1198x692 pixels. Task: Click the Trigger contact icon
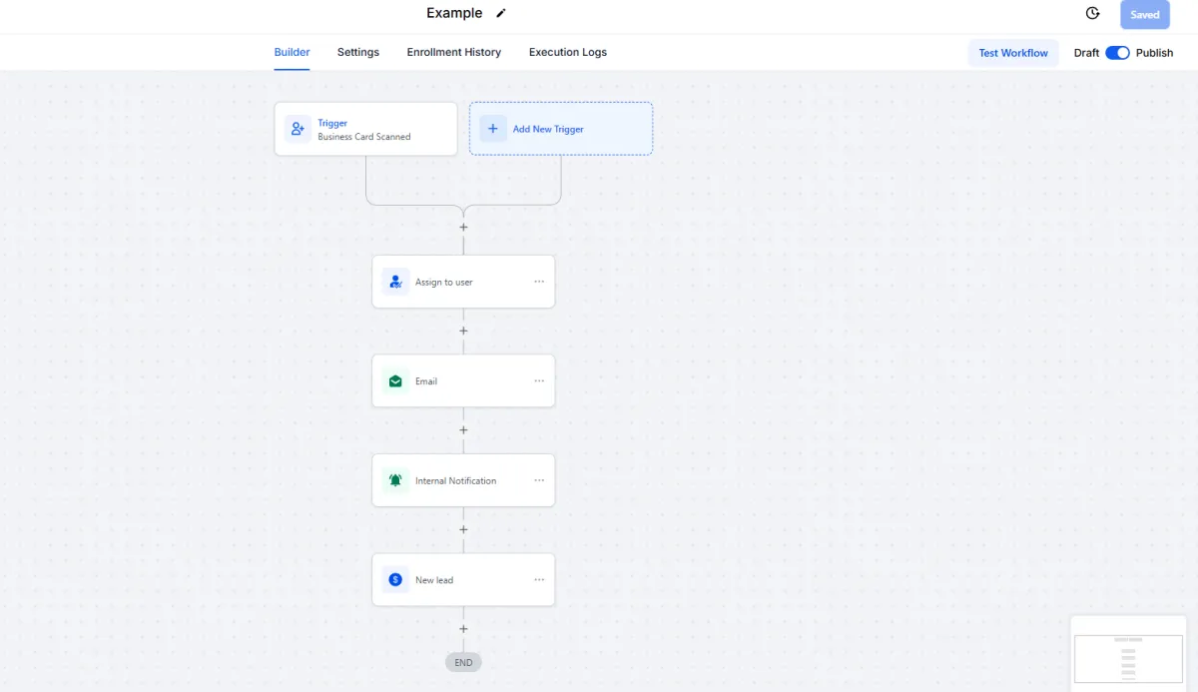click(298, 129)
